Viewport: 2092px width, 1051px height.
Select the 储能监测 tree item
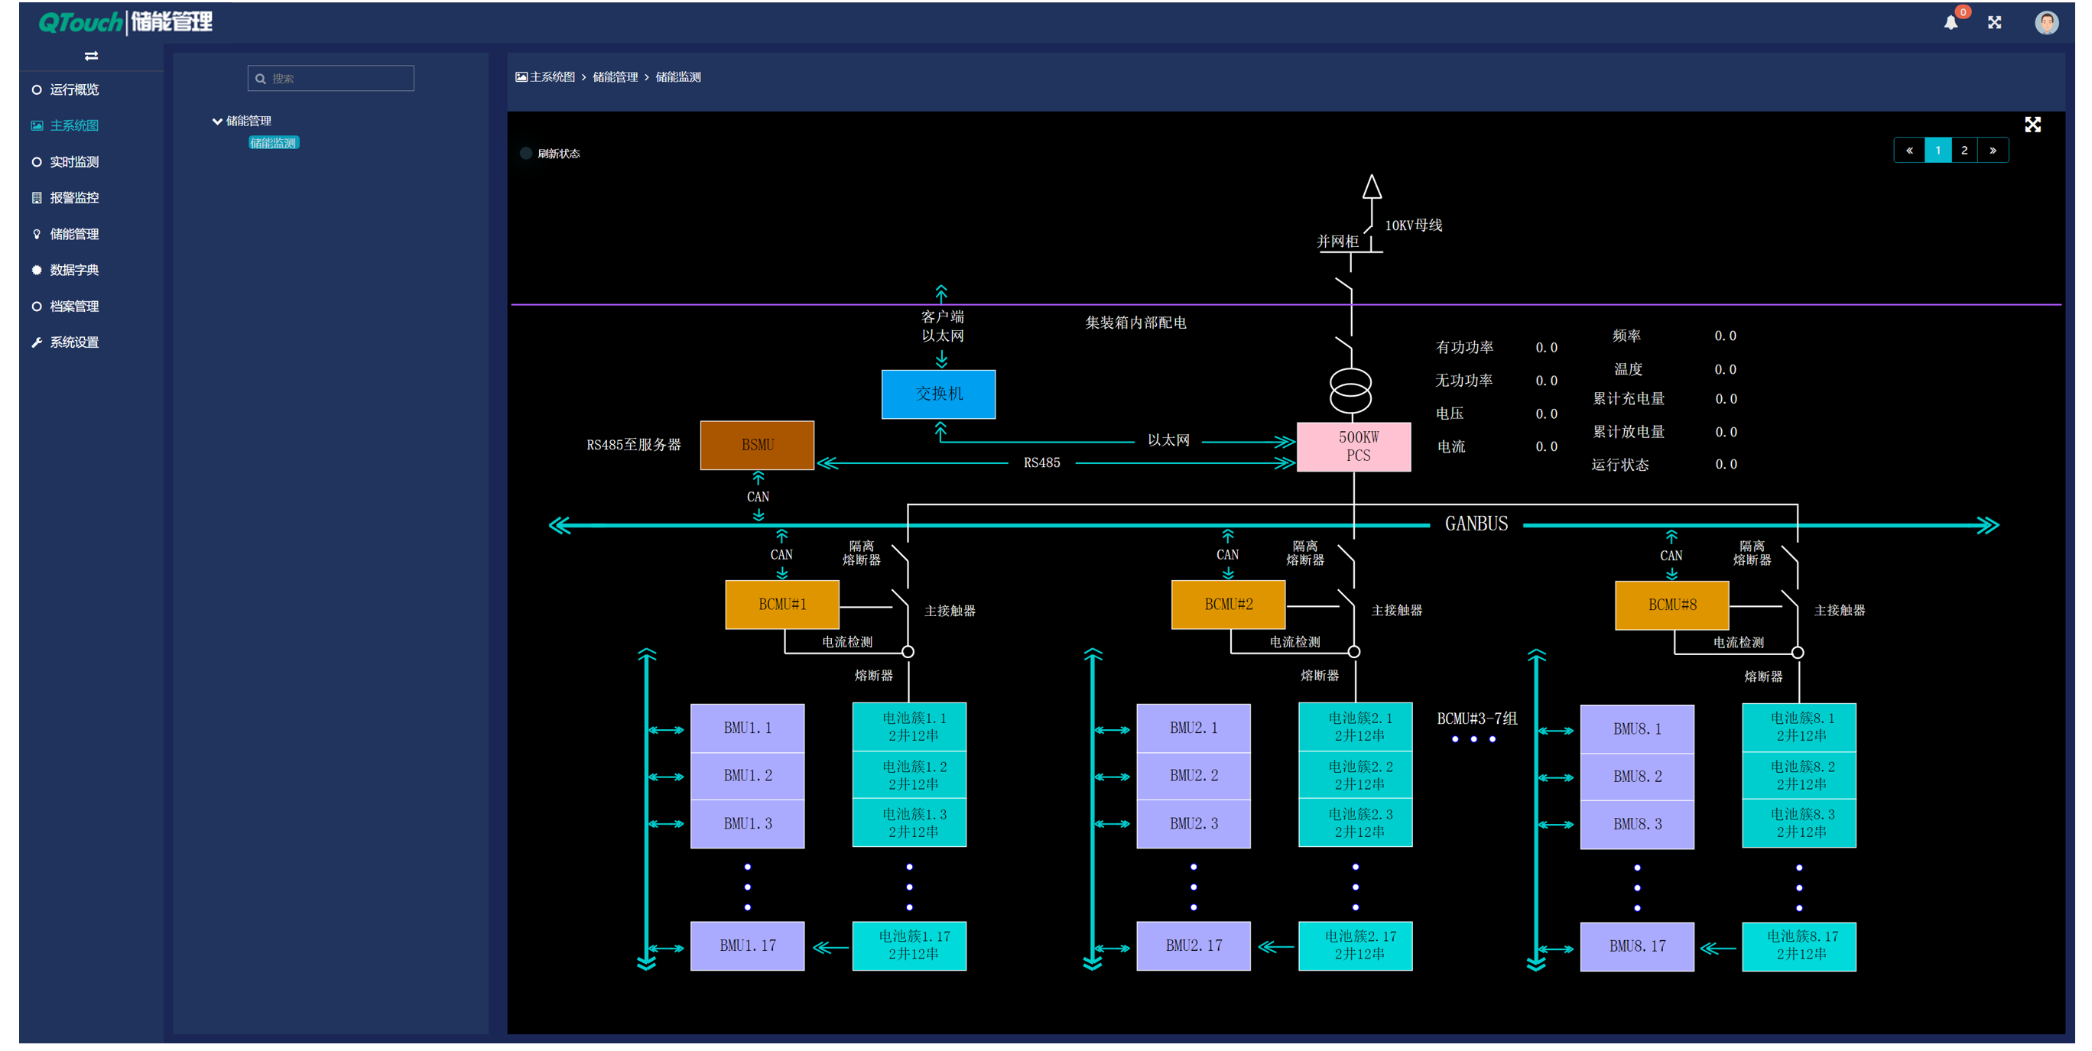[x=273, y=143]
